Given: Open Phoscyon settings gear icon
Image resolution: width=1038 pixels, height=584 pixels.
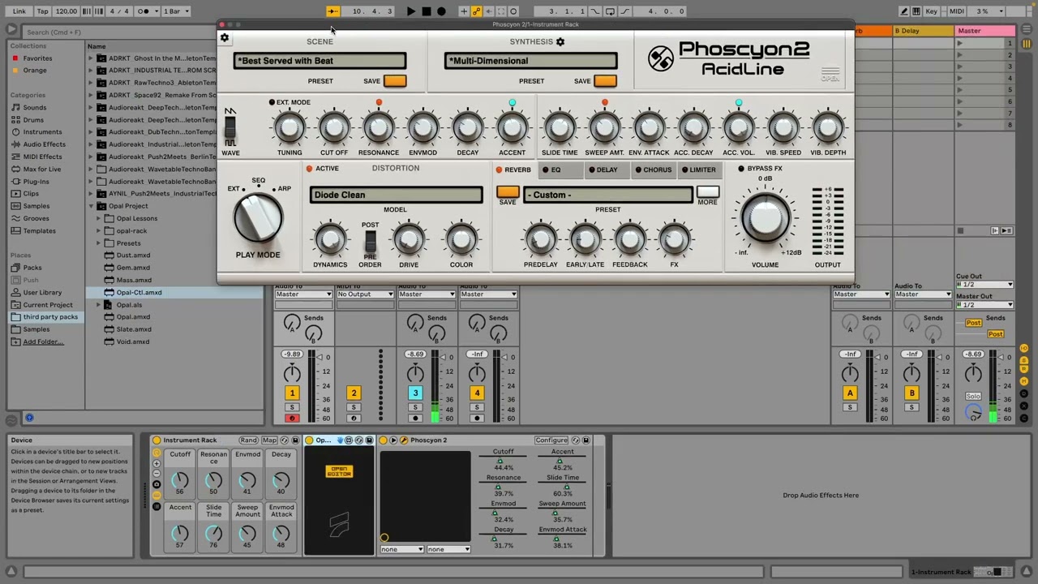Looking at the screenshot, I should [225, 39].
